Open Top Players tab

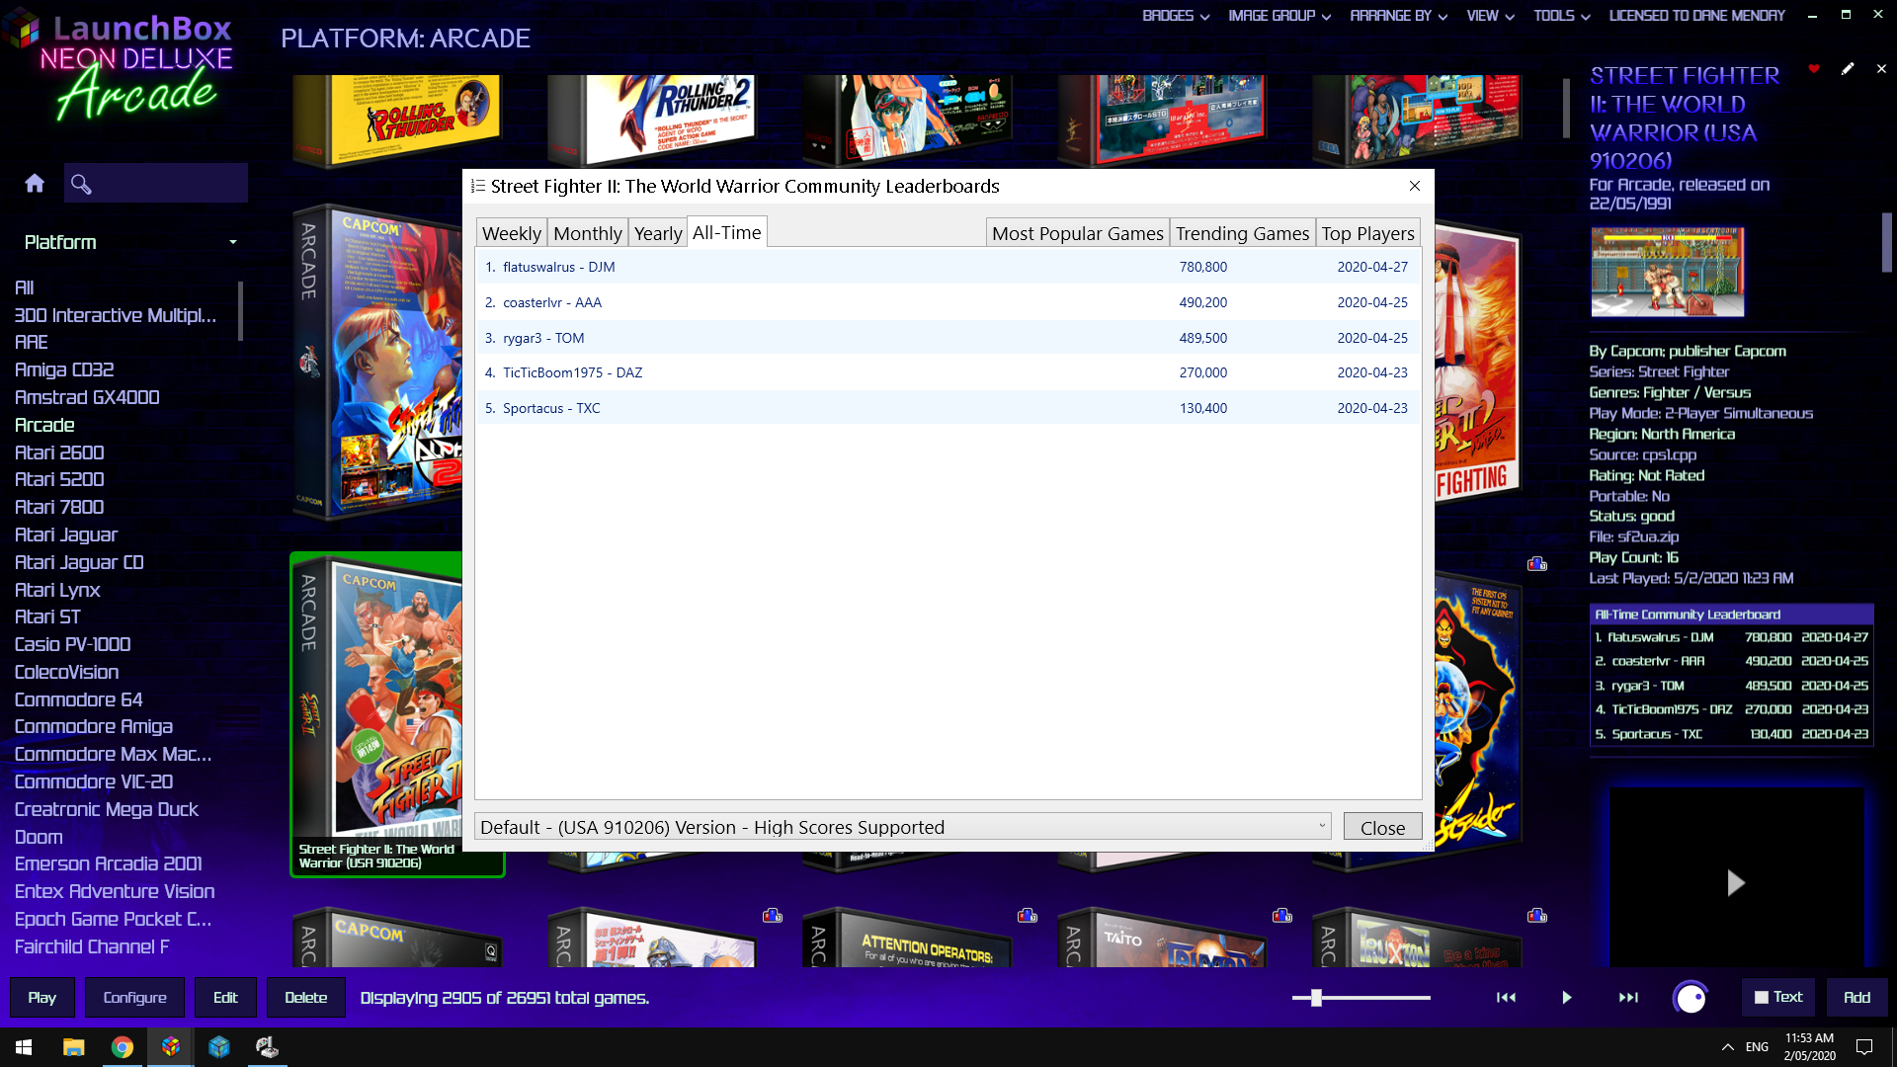1368,233
